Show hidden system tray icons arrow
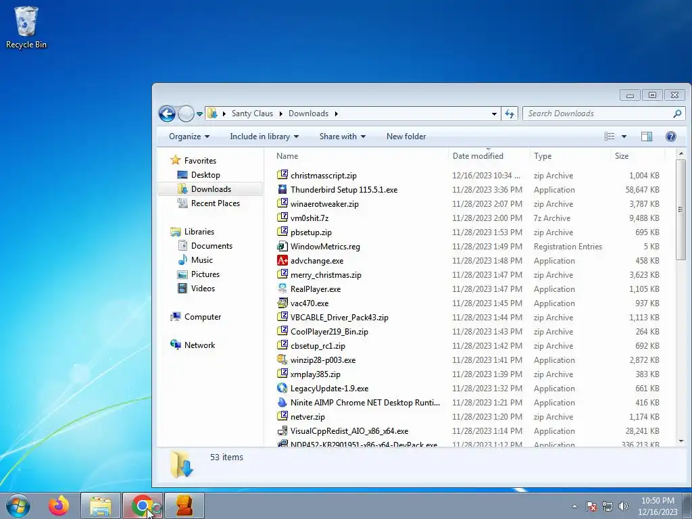This screenshot has width=692, height=519. 574,506
